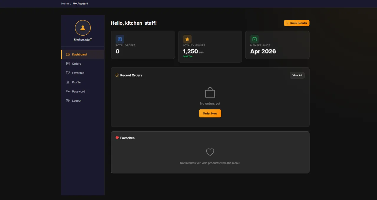Open the Orders sidebar menu item

(x=83, y=63)
